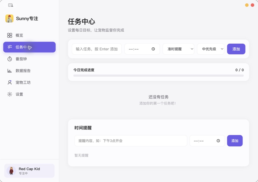
Task: Click the 今日完成进度 progress bar
Action: click(159, 76)
